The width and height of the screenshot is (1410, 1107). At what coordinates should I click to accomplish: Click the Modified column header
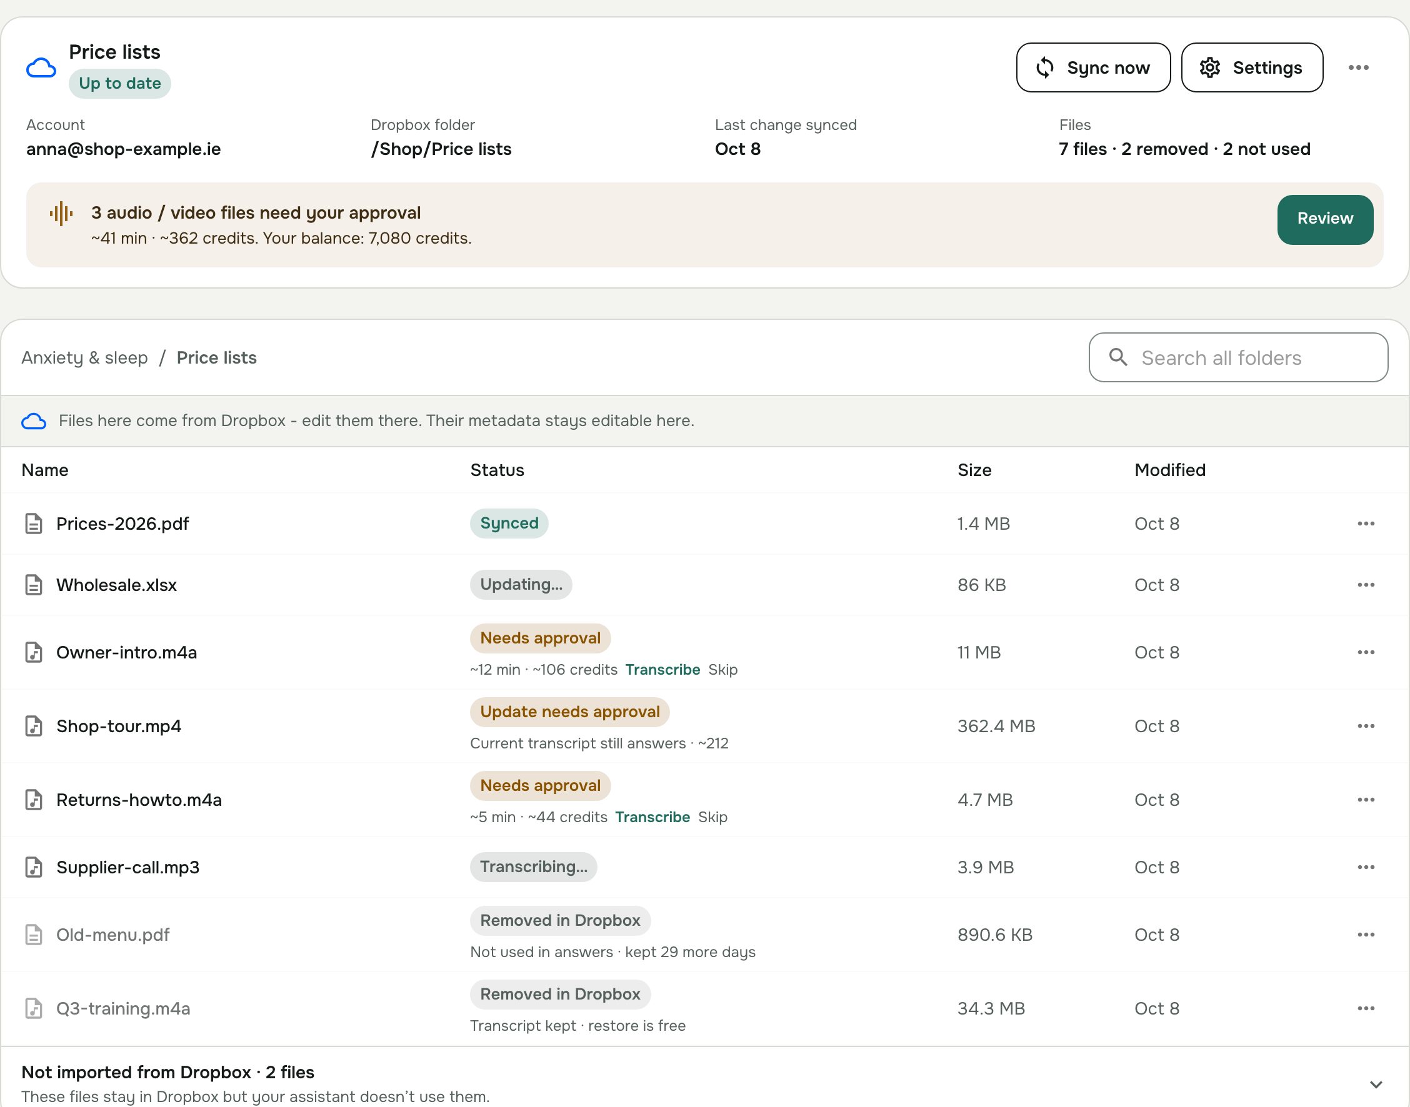pos(1170,470)
